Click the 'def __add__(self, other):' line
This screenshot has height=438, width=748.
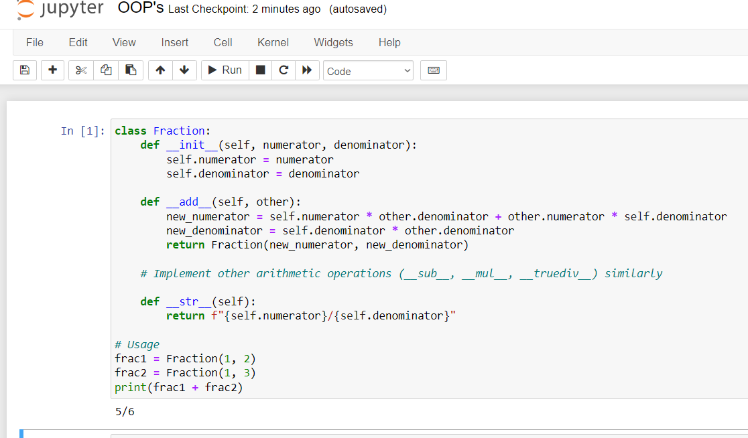click(221, 202)
